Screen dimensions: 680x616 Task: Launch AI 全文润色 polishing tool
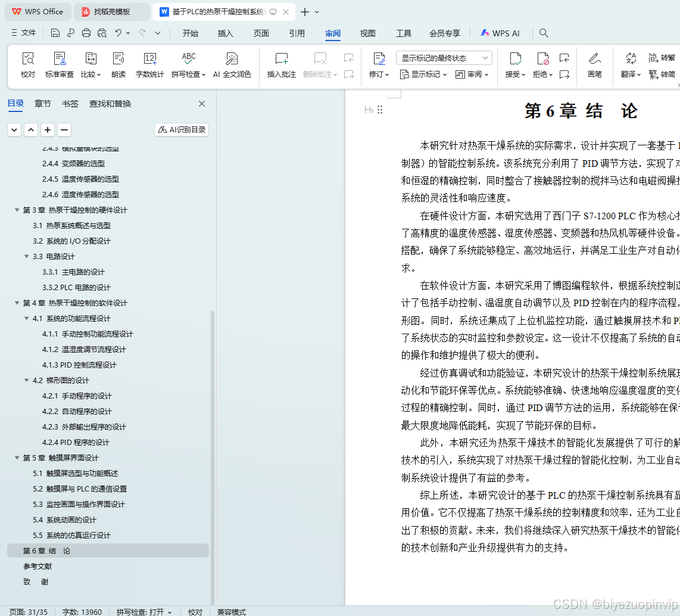click(232, 64)
